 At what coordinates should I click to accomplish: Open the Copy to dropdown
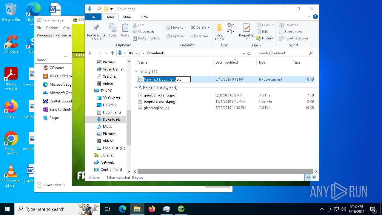(176, 36)
